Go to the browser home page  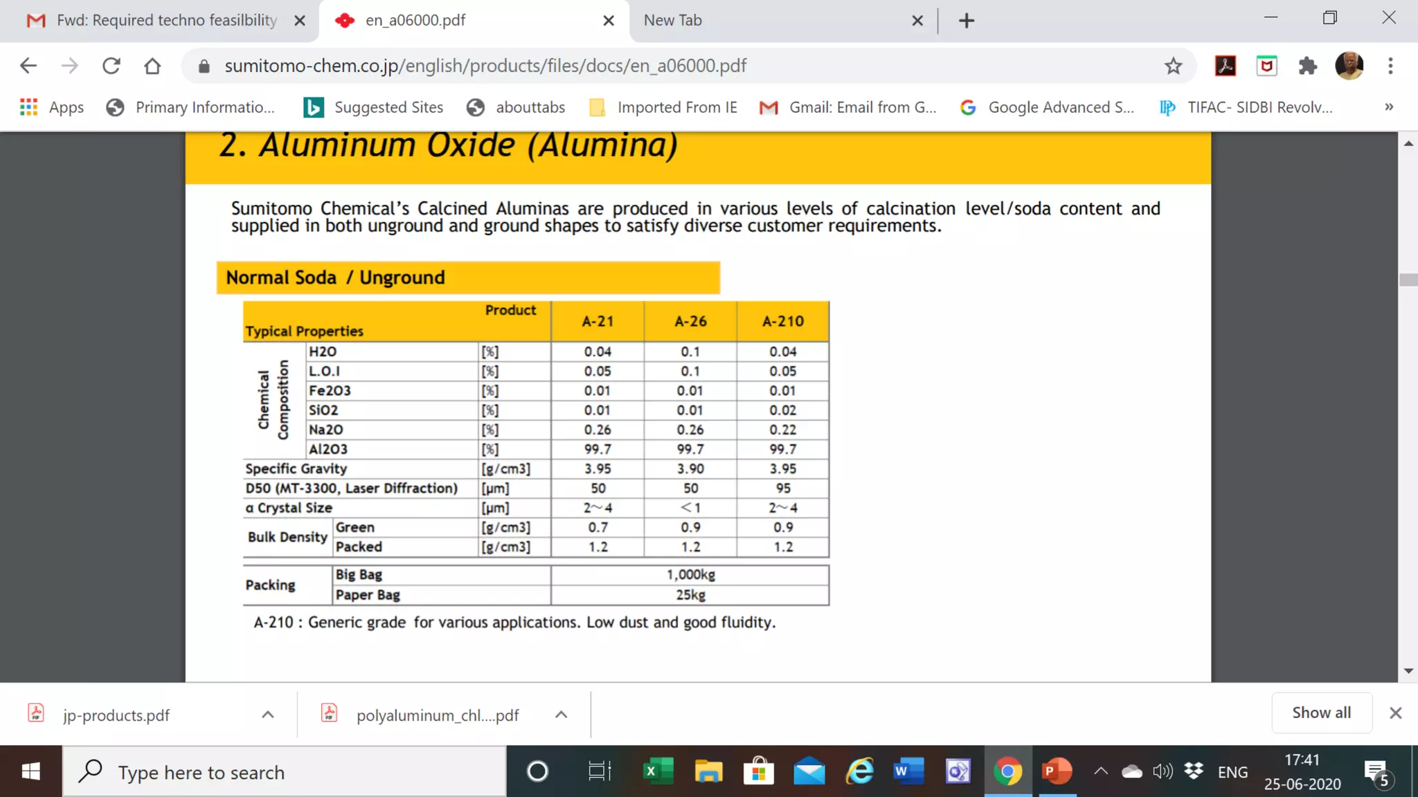tap(152, 66)
